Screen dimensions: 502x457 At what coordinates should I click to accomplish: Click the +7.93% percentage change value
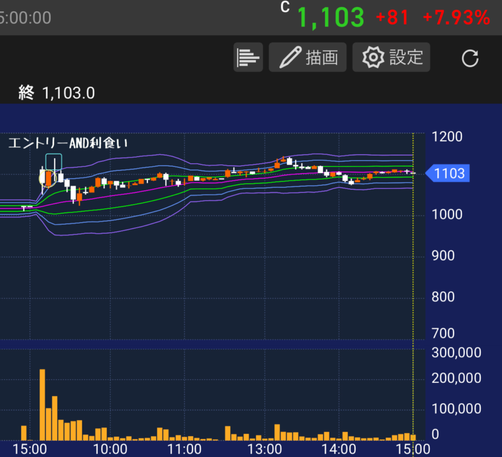[456, 18]
